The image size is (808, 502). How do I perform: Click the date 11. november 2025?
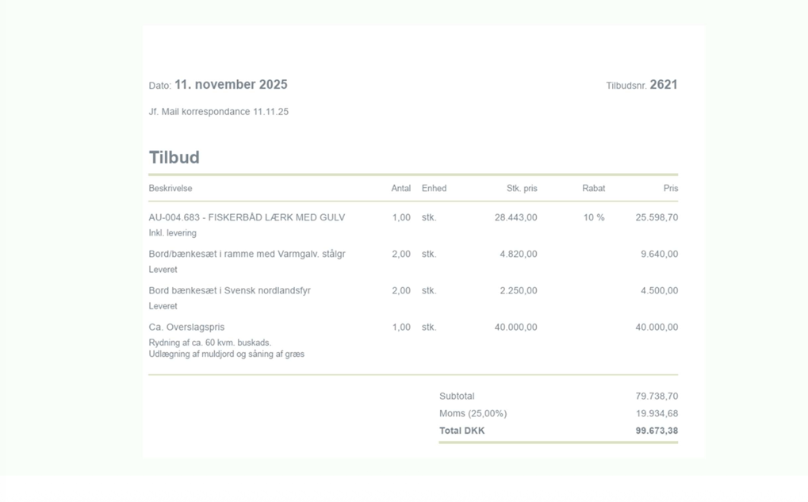pos(231,85)
